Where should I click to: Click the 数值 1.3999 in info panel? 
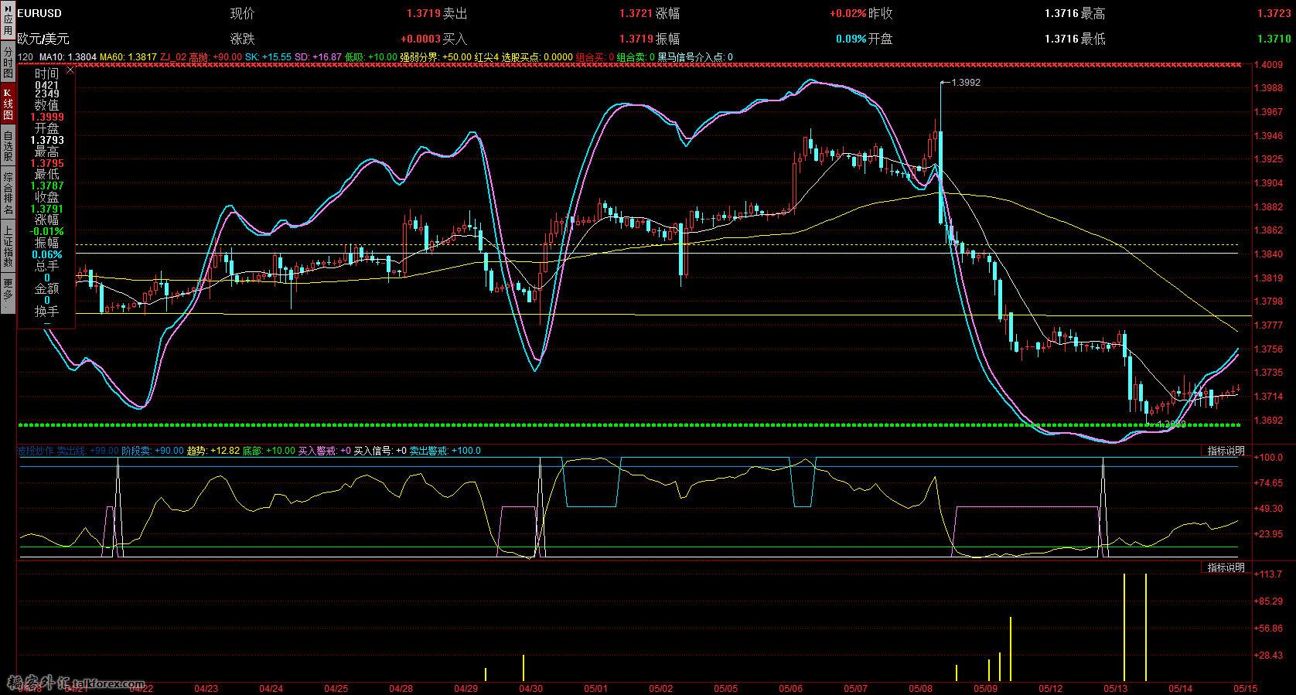tap(47, 117)
